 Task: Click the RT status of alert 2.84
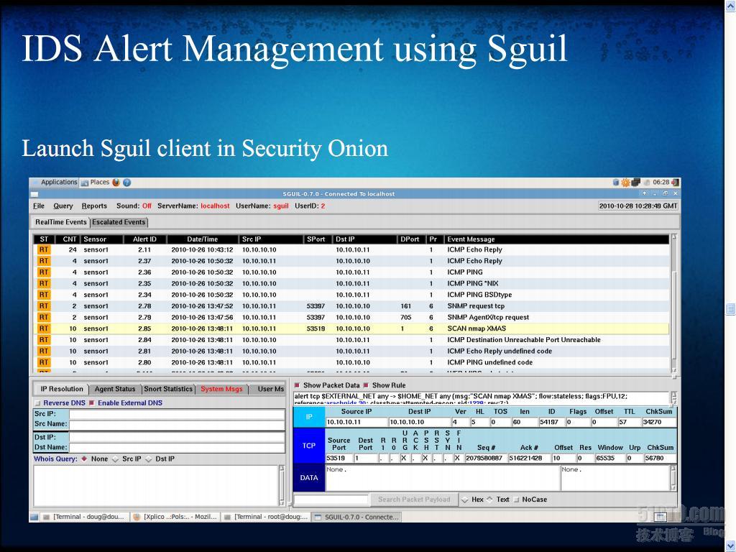(44, 340)
